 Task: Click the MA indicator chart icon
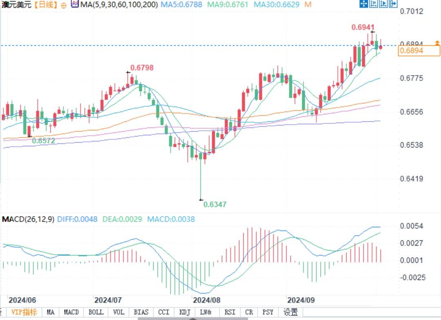click(75, 4)
